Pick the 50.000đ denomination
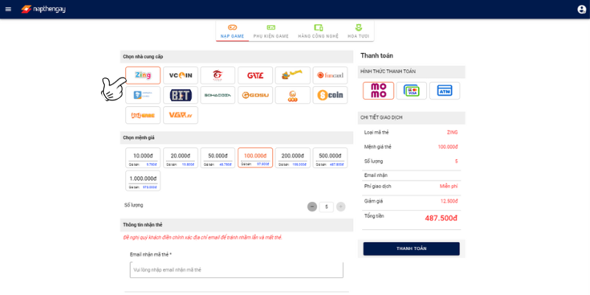Image resolution: width=590 pixels, height=295 pixels. coord(218,158)
